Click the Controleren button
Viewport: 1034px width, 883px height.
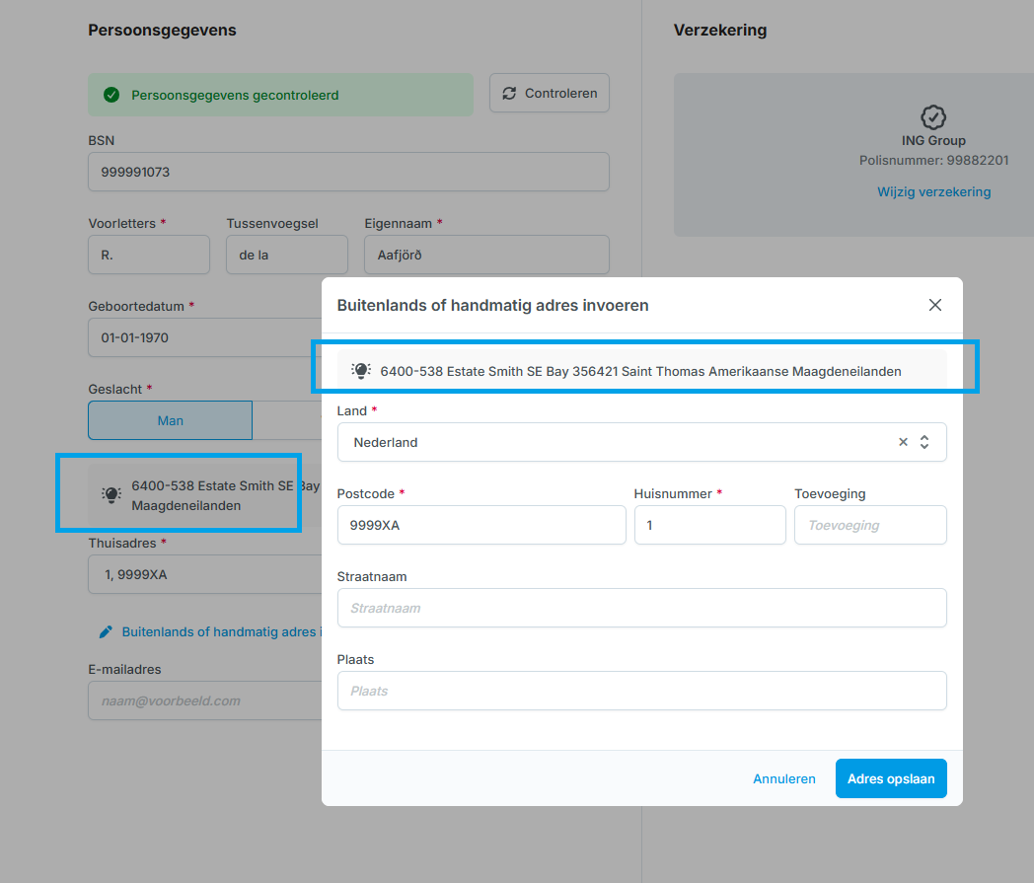pos(550,93)
